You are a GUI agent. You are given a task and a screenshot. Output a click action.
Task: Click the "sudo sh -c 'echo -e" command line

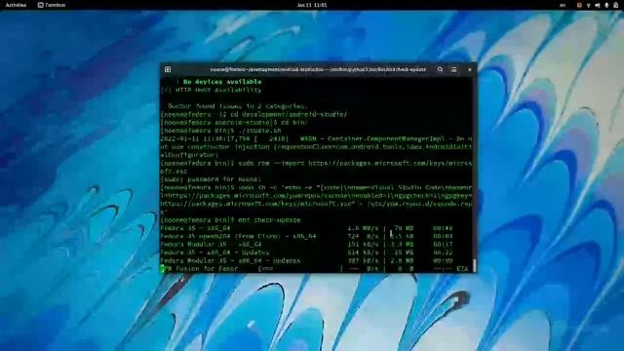tap(316, 200)
